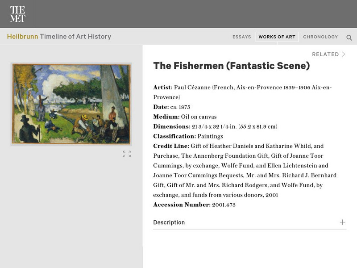This screenshot has width=357, height=268.
Task: Click The Fishermen painting thumbnail
Action: 71,104
